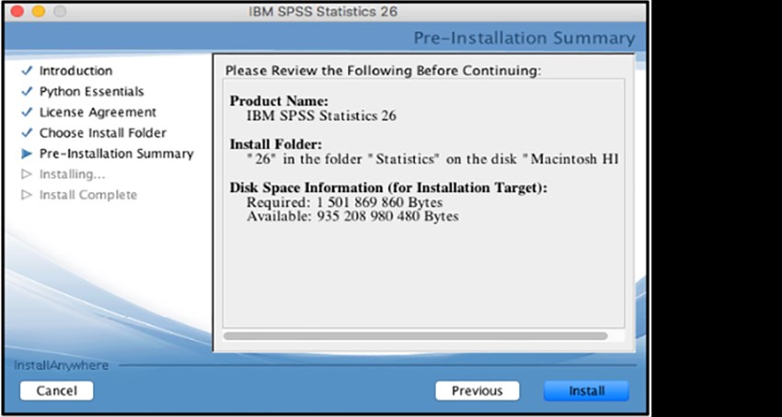Screen dimensions: 782x417
Task: Click the hollow arrow beside Installing...
Action: coord(27,175)
